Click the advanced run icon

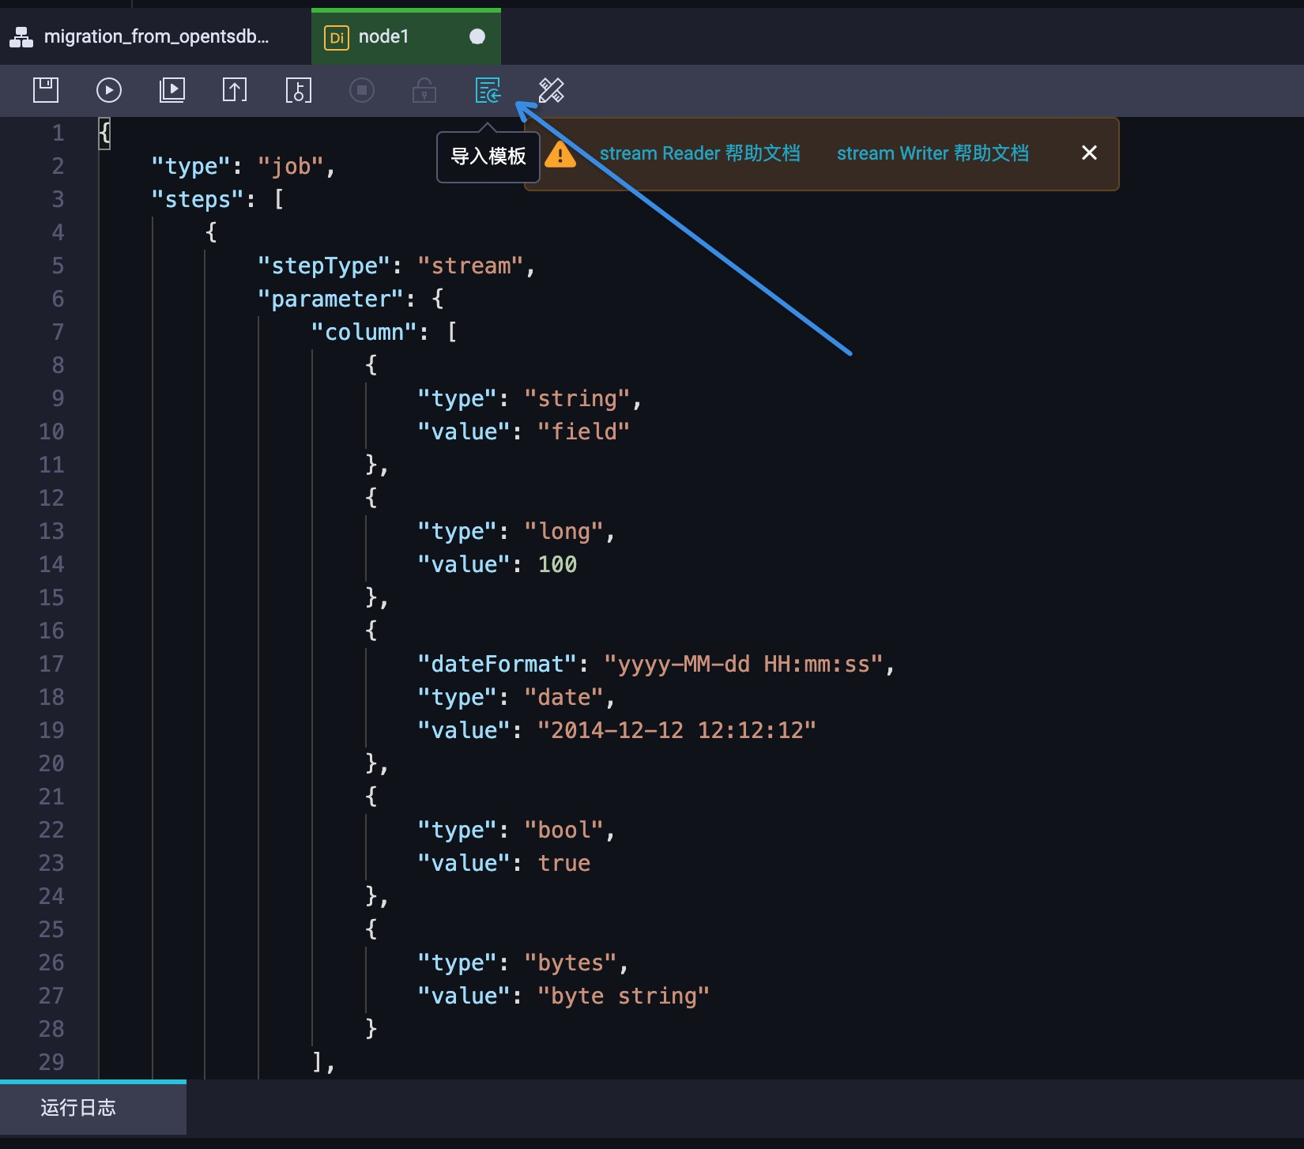click(x=172, y=90)
